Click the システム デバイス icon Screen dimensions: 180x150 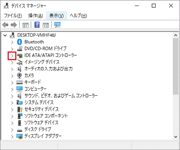20,103
